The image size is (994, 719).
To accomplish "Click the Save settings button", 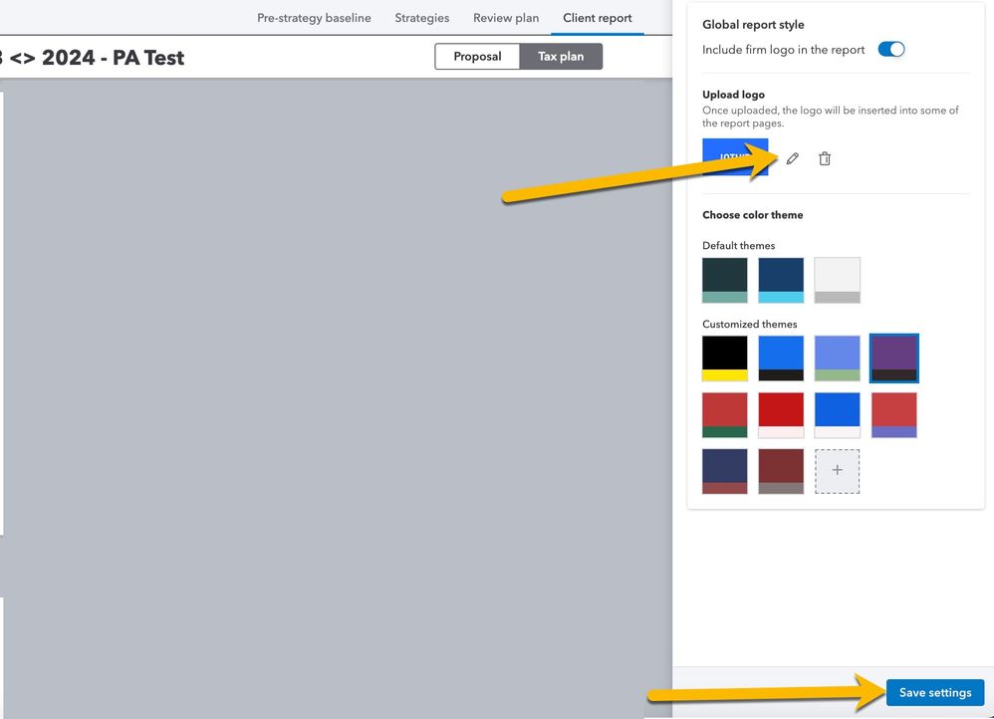I will pos(934,693).
